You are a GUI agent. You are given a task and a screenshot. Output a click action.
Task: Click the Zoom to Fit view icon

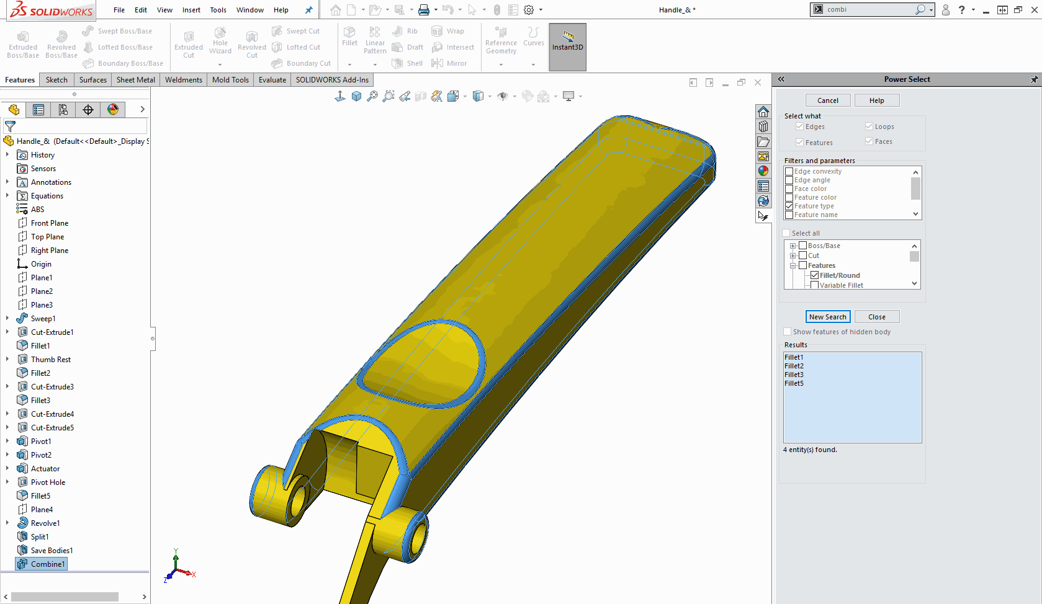[372, 96]
